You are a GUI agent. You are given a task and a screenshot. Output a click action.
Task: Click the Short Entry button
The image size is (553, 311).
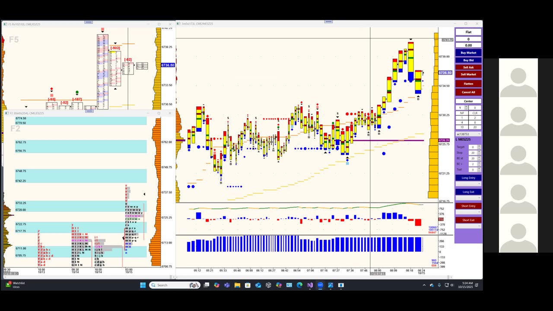[x=468, y=206]
